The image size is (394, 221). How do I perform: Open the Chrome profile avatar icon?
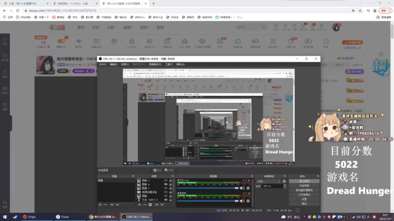click(375, 10)
